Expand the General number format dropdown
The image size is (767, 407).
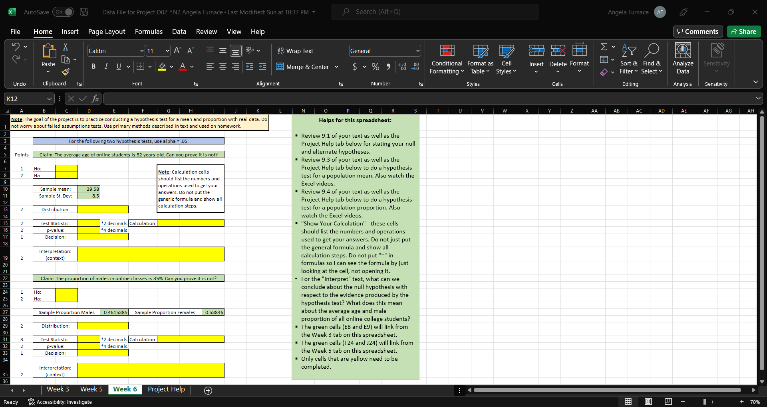(418, 51)
